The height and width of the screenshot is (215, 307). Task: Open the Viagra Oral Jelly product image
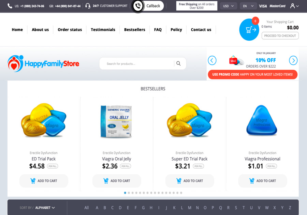click(x=117, y=122)
